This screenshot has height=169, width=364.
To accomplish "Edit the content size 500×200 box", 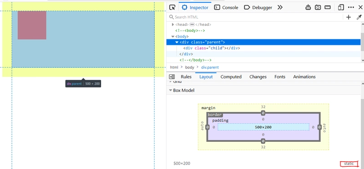I will [x=263, y=127].
